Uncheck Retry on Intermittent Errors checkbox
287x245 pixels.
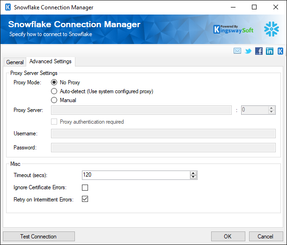[85, 199]
